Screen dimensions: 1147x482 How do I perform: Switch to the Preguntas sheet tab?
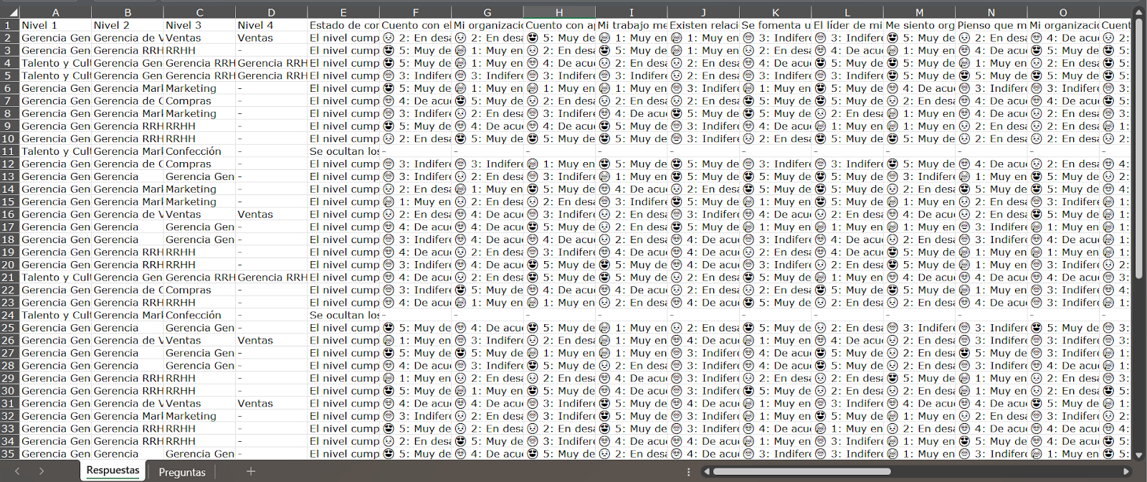(182, 472)
